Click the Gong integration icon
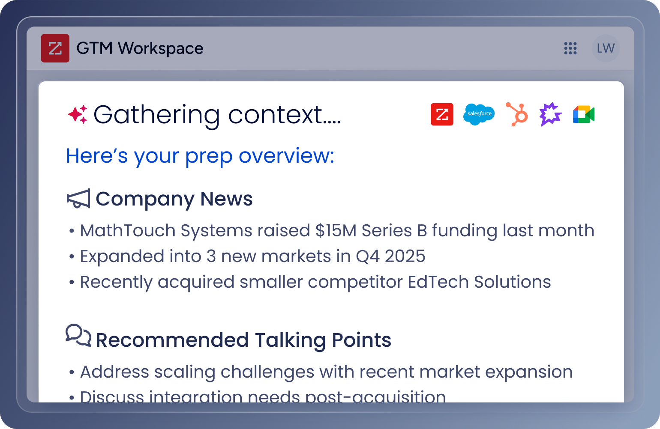 [x=550, y=114]
